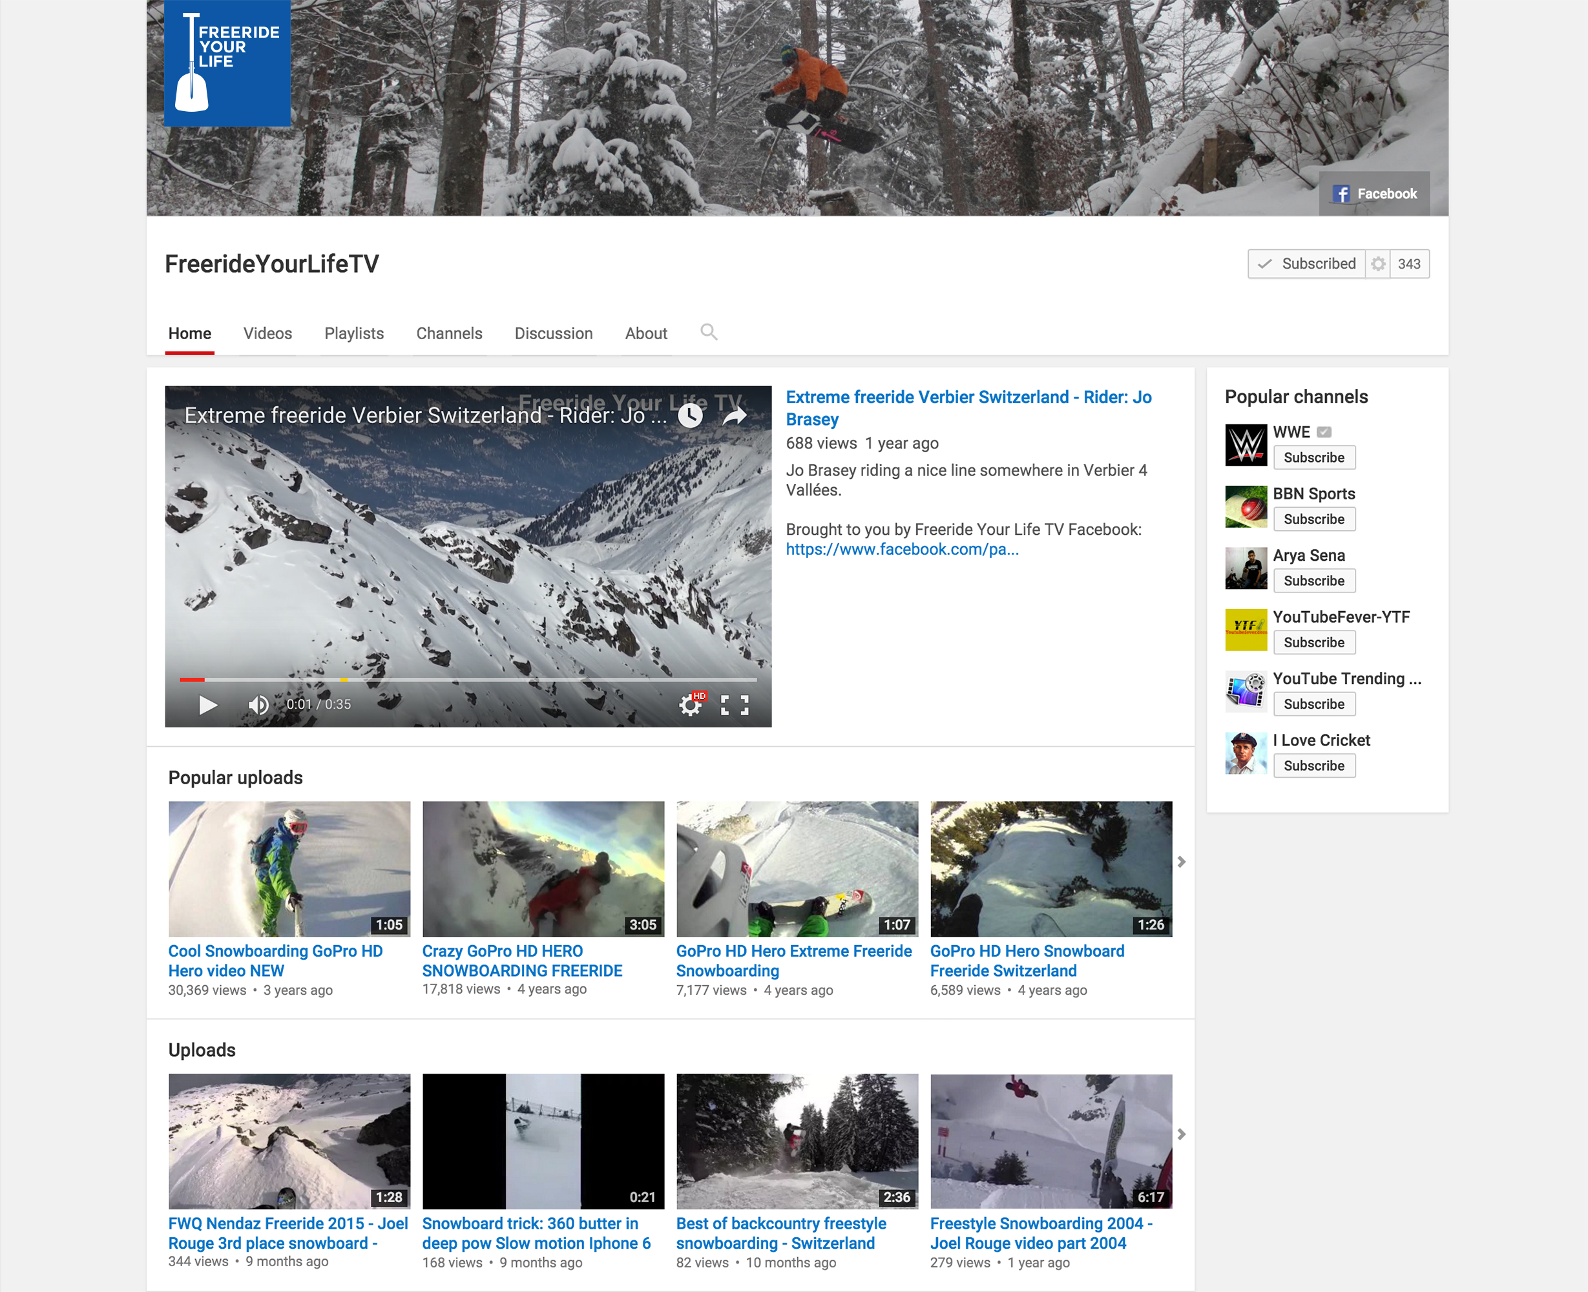
Task: Open the Facebook link on banner
Action: click(1374, 194)
